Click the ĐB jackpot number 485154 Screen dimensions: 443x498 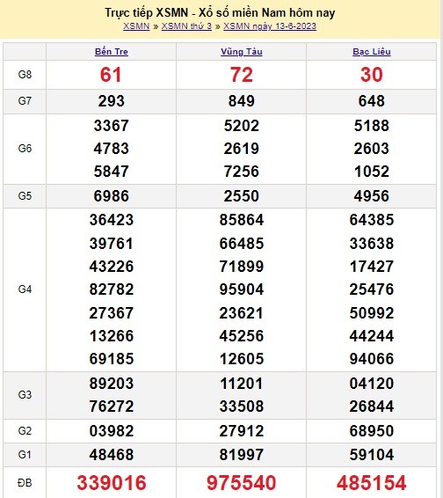coord(372,483)
